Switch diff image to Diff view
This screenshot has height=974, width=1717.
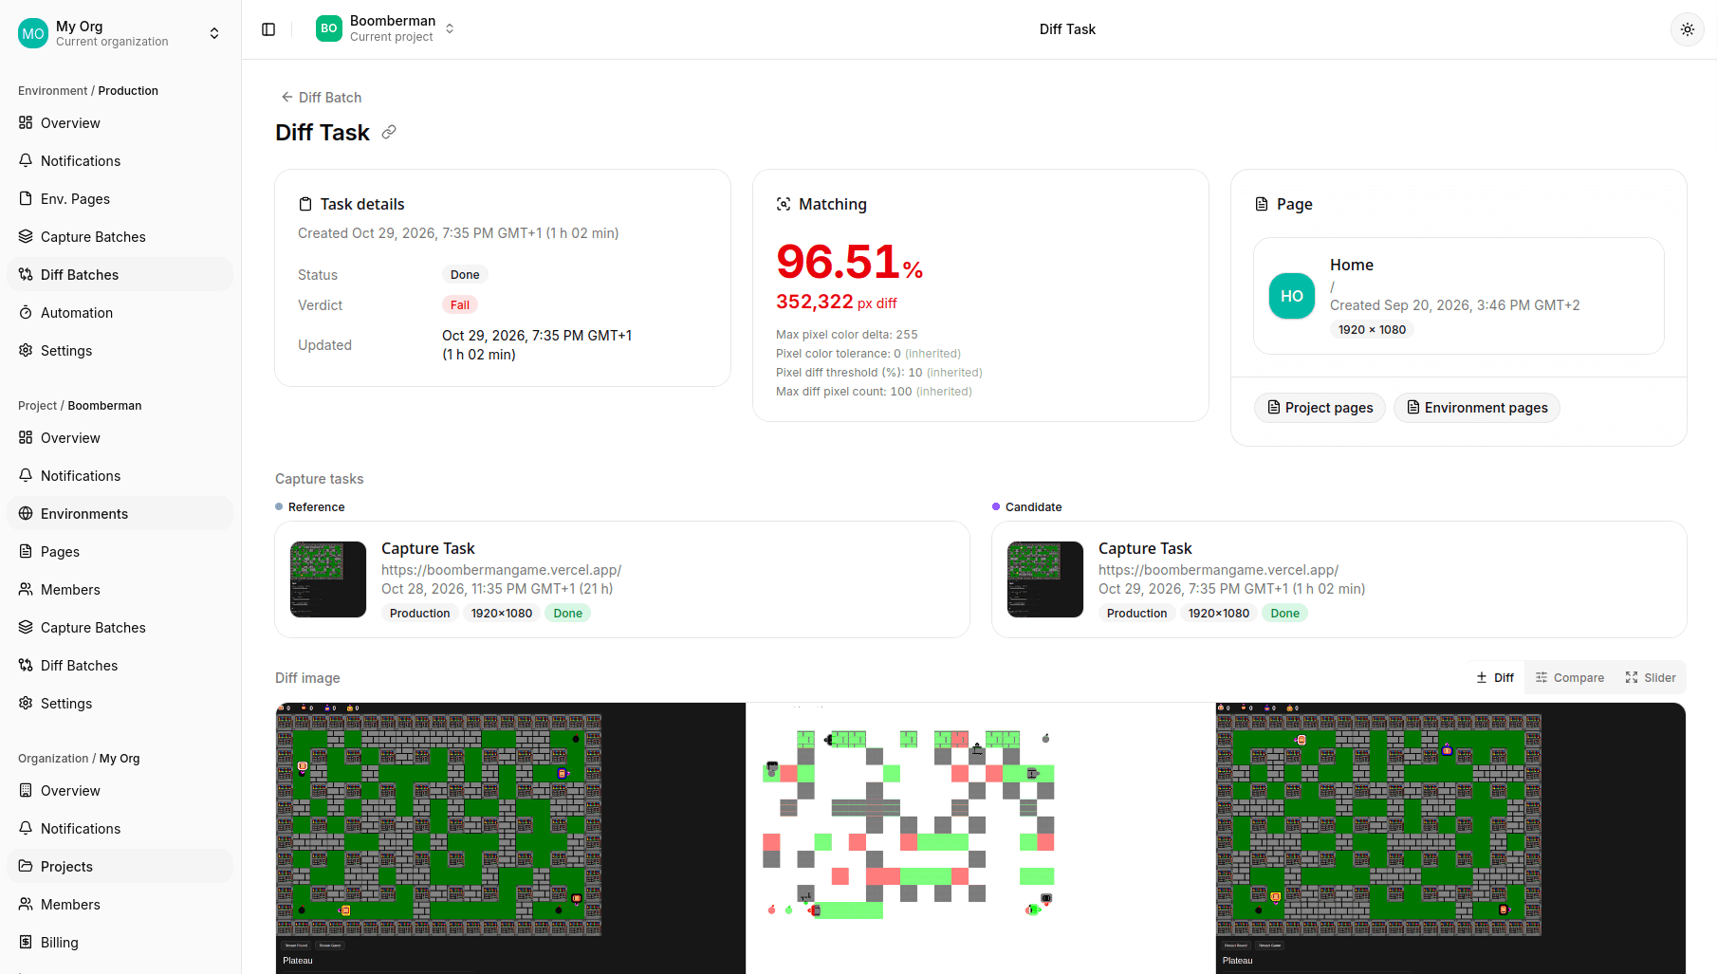click(1495, 677)
